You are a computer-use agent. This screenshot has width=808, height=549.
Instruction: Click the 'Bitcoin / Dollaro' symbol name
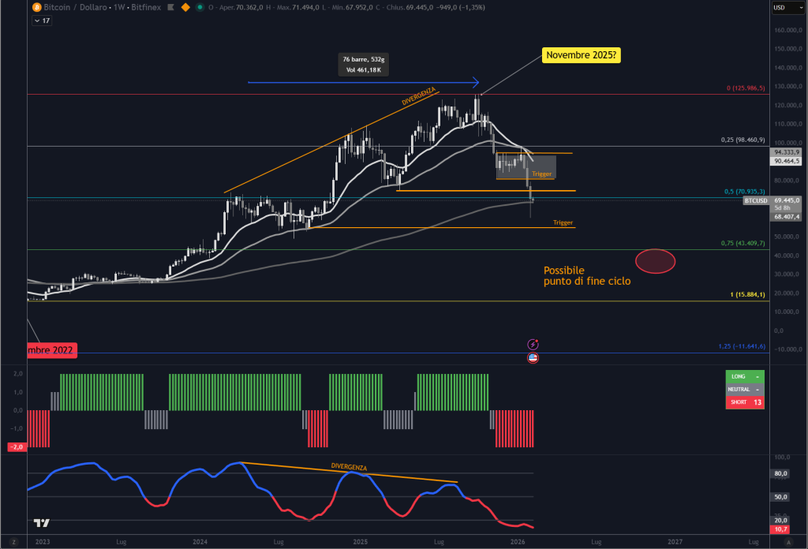(x=75, y=7)
